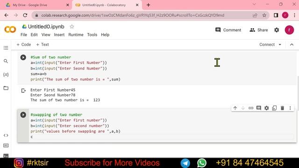Click the Share button
Screen dimensions: 299x168
(258, 30)
